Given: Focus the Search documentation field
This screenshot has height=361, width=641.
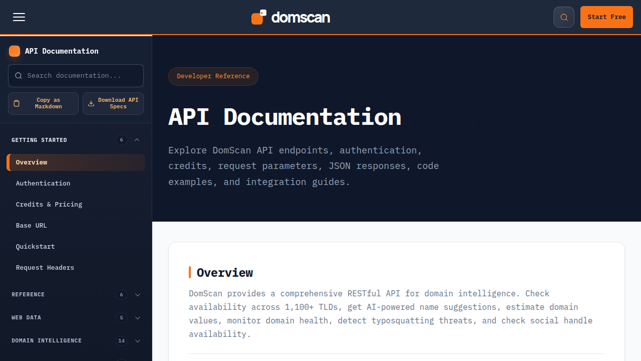Looking at the screenshot, I should pos(76,76).
